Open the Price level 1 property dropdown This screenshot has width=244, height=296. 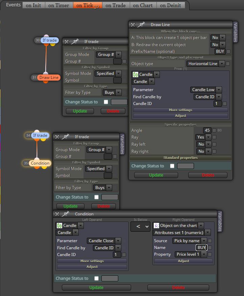pos(191,254)
